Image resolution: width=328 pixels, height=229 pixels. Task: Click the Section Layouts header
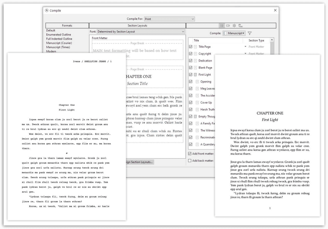[x=137, y=26]
